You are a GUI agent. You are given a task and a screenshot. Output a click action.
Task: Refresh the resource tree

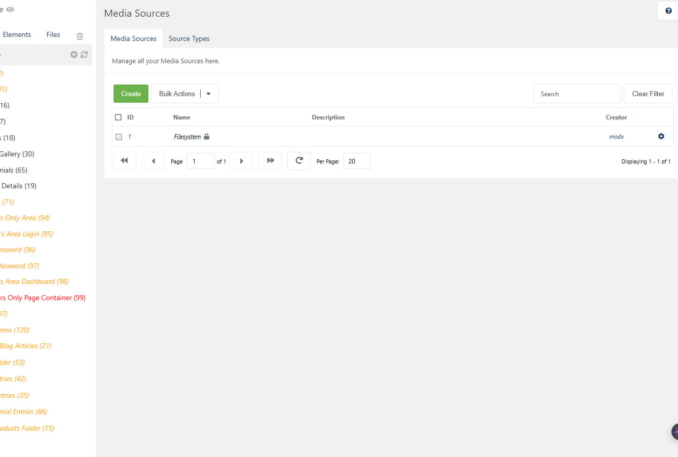pos(84,55)
